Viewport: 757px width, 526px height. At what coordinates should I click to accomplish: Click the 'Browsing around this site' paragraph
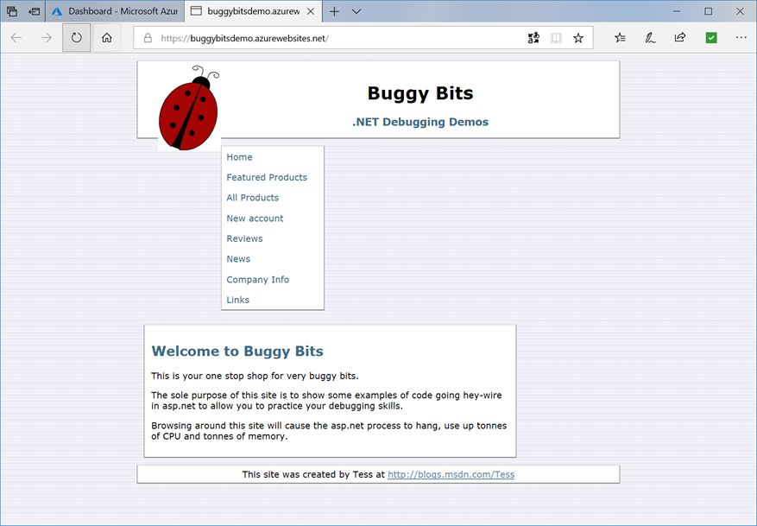[x=329, y=431]
